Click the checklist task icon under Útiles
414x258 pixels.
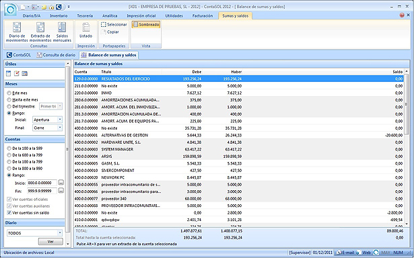pos(17,73)
